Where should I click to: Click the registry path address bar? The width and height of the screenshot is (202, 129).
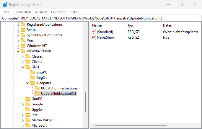point(100,18)
